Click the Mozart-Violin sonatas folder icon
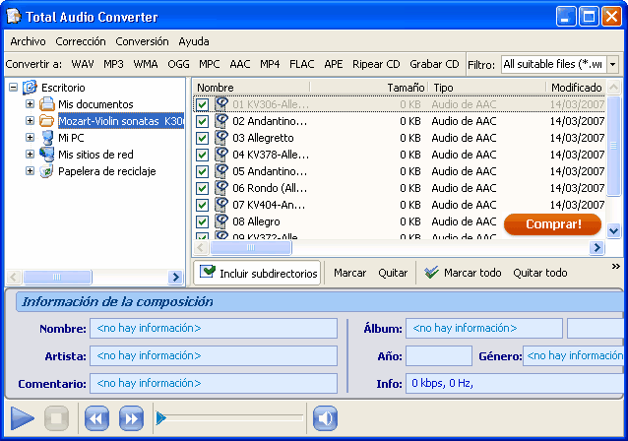Viewport: 628px width, 441px height. 47,121
